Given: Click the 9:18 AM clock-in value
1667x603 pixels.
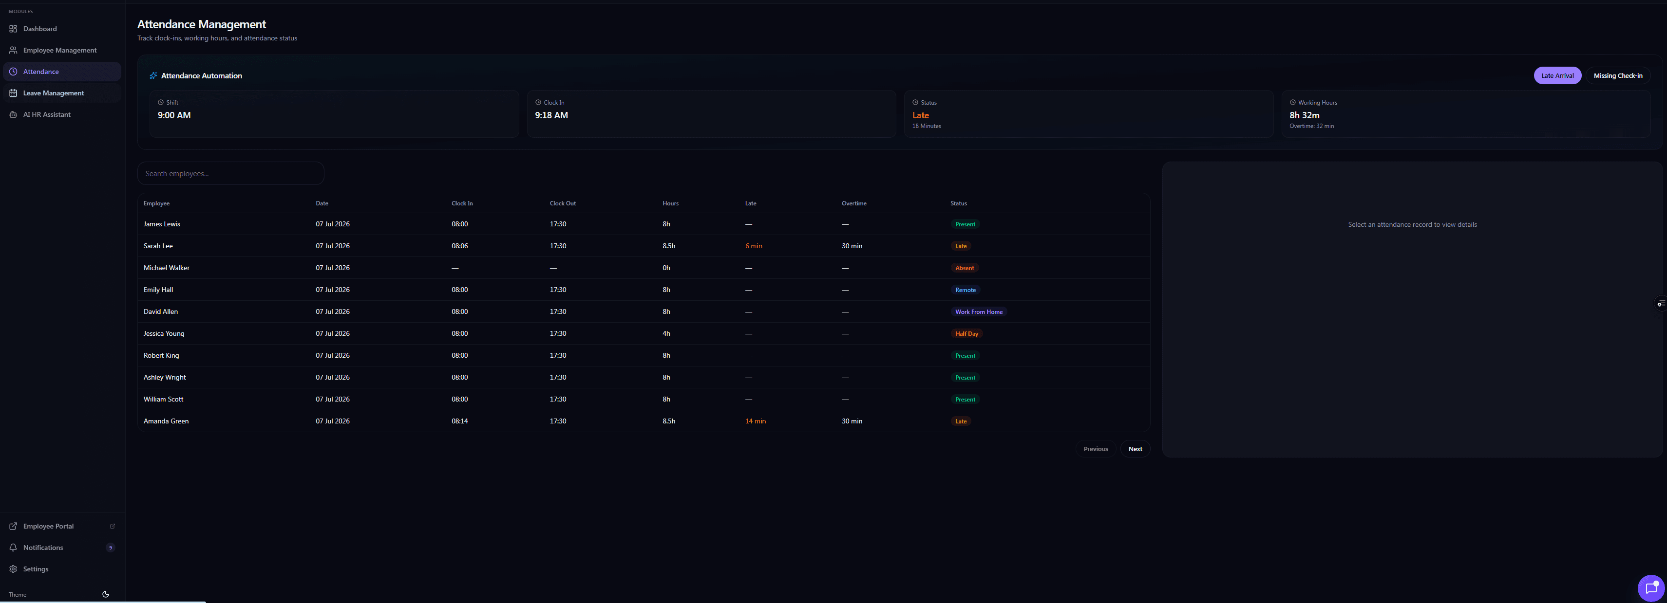Looking at the screenshot, I should 551,115.
